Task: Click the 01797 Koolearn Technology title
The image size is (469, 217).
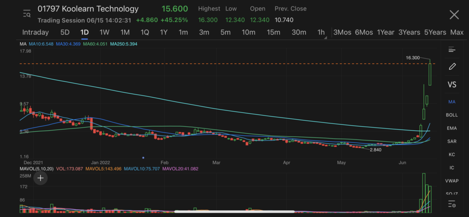Action: click(x=88, y=9)
